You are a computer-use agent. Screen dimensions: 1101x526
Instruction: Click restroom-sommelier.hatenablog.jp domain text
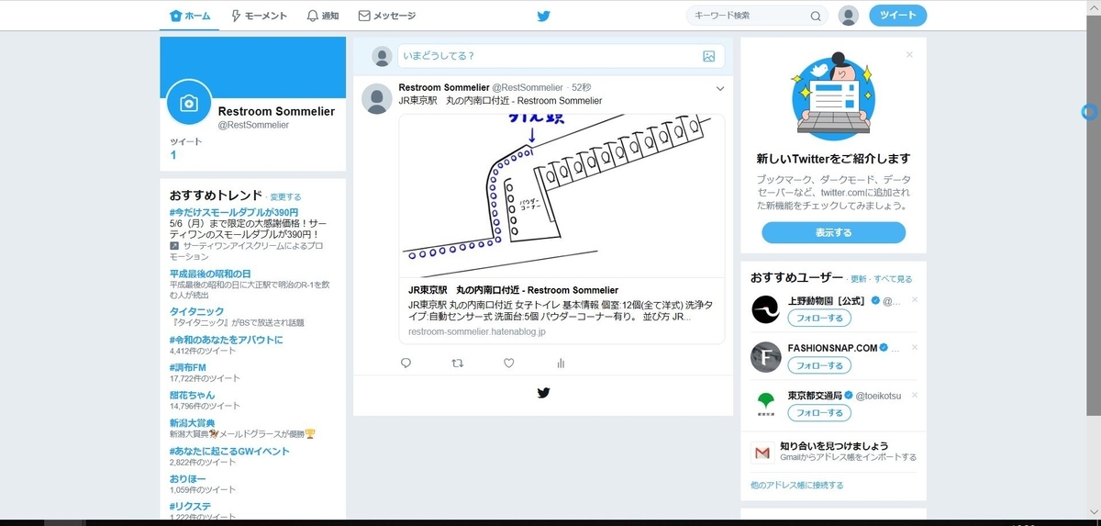click(x=477, y=331)
